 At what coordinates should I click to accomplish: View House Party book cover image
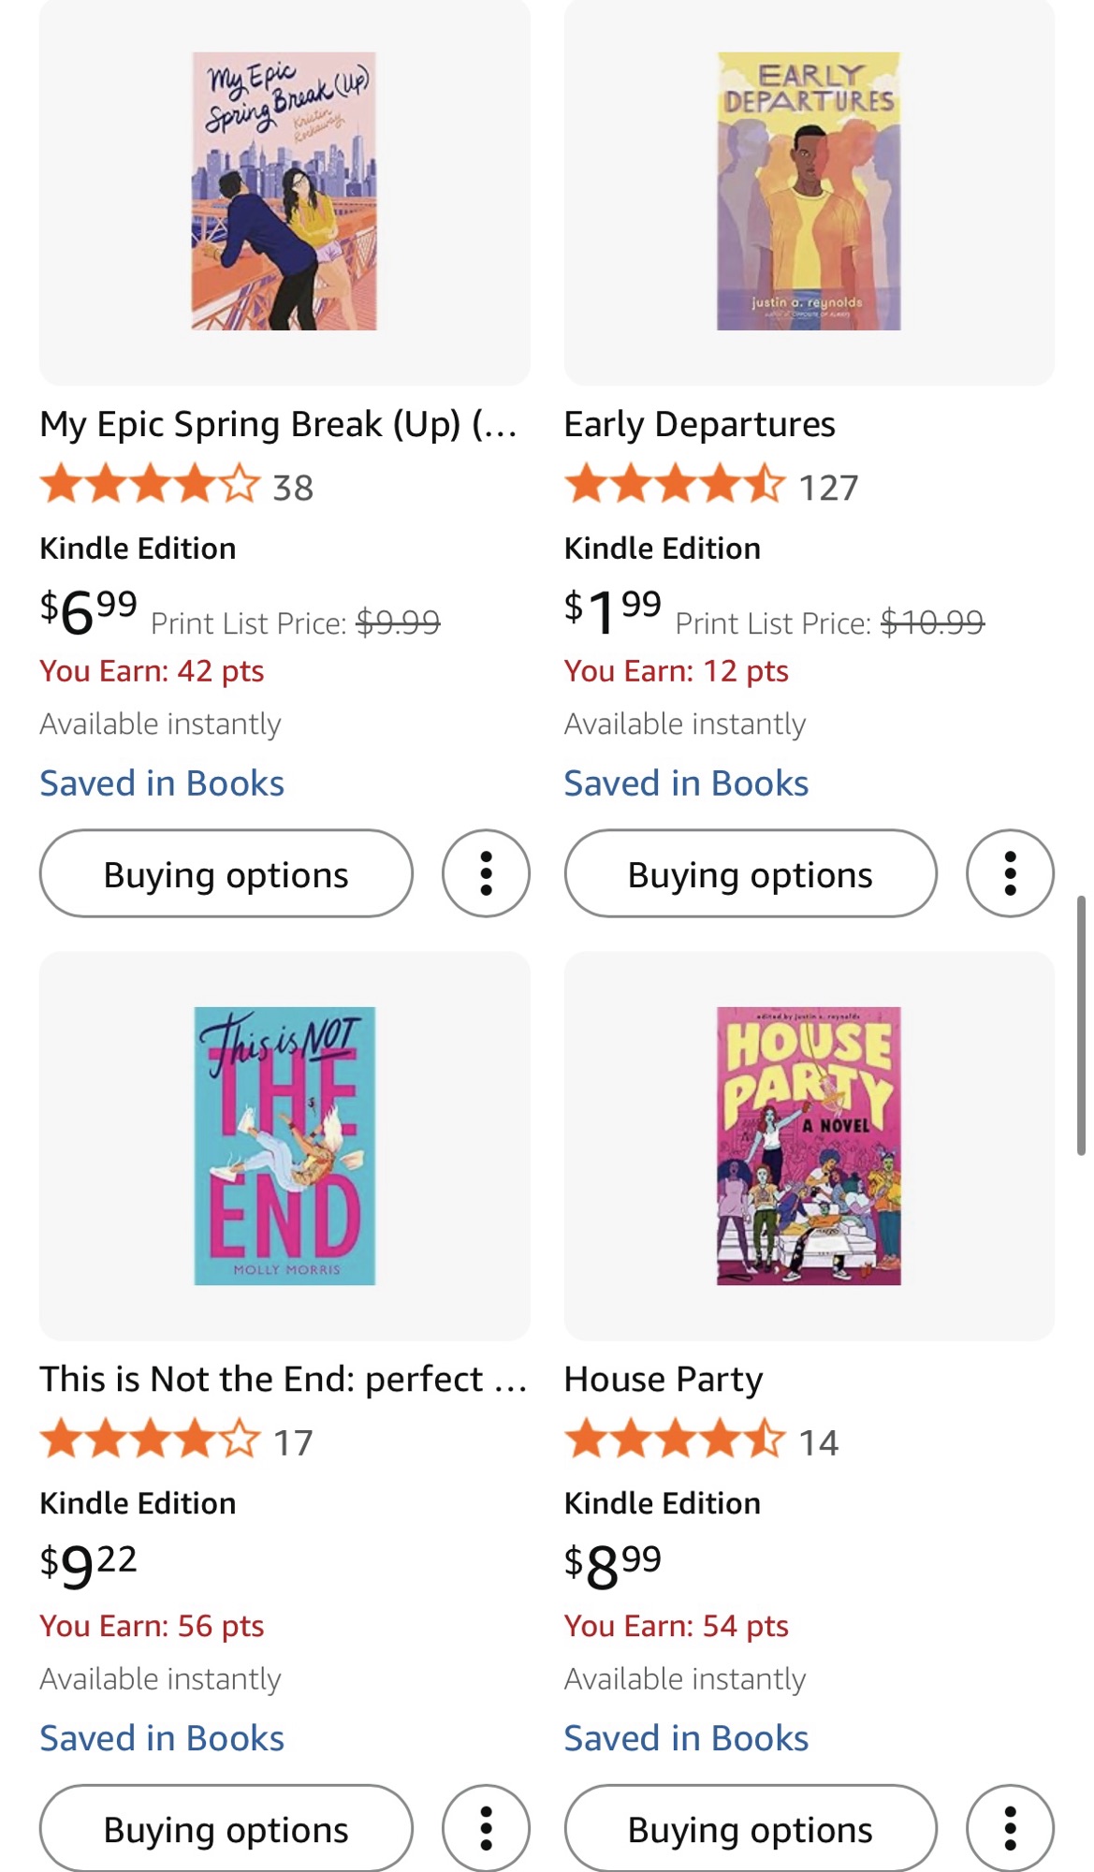coord(809,1146)
